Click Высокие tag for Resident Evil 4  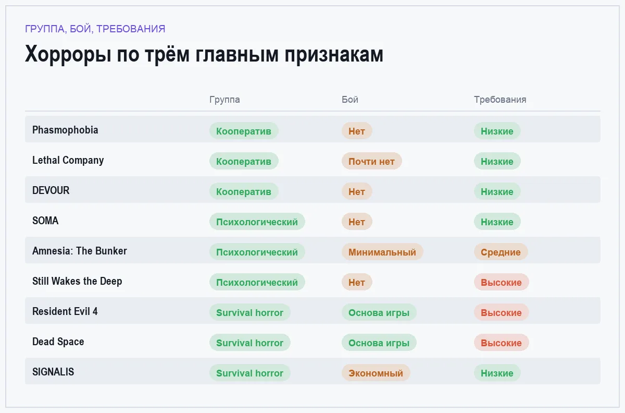tap(502, 312)
